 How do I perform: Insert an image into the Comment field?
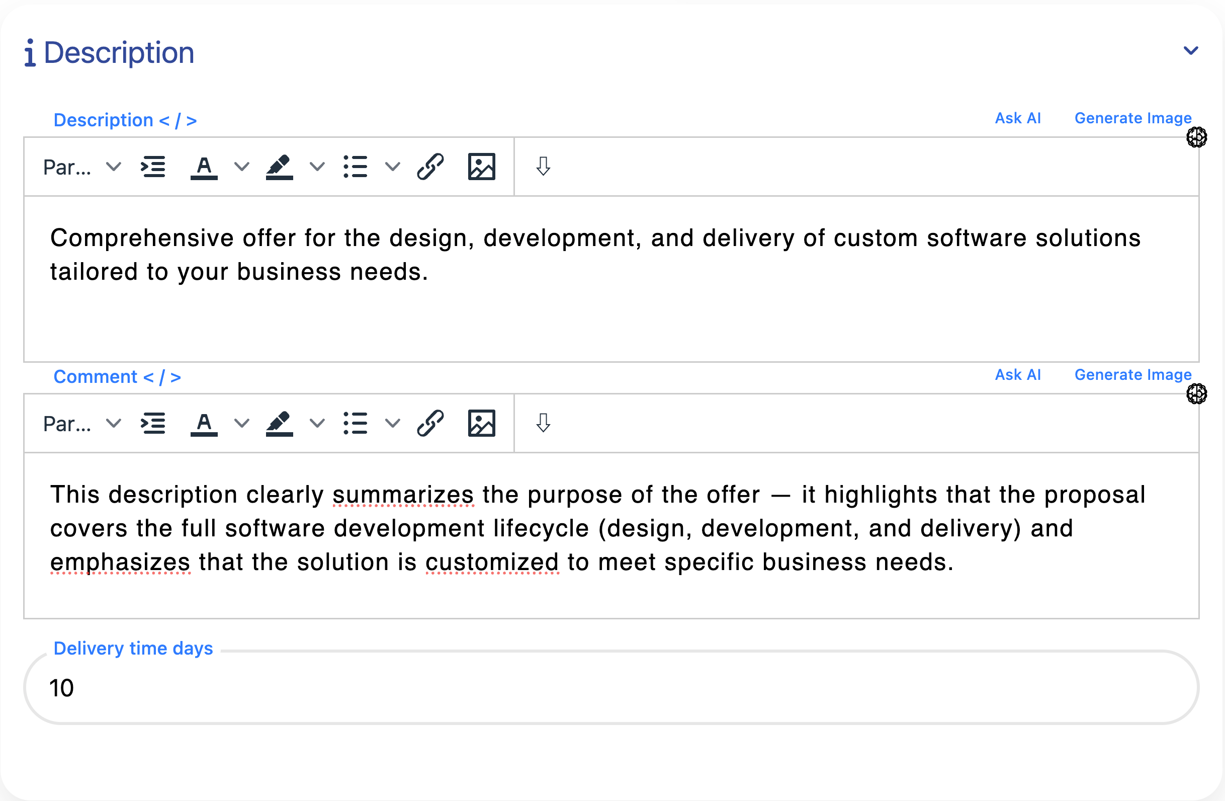click(481, 423)
